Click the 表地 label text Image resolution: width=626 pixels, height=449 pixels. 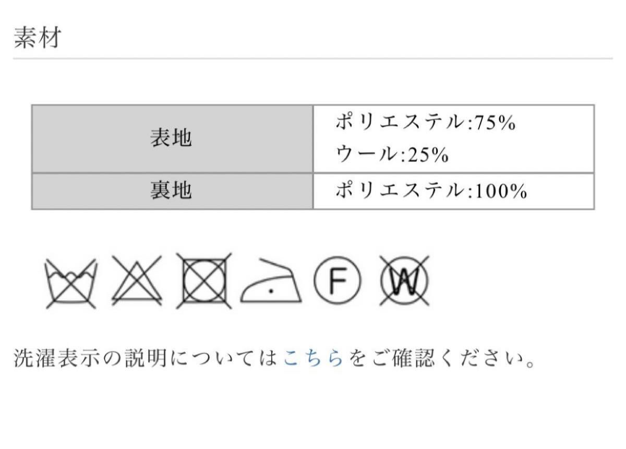pyautogui.click(x=172, y=139)
